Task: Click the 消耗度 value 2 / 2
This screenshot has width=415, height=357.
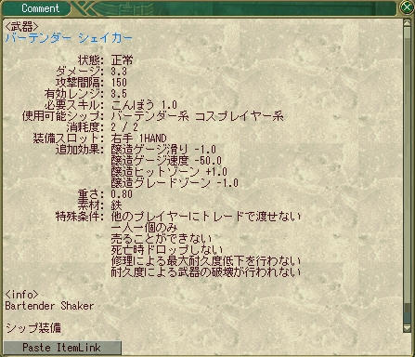Action: 124,127
